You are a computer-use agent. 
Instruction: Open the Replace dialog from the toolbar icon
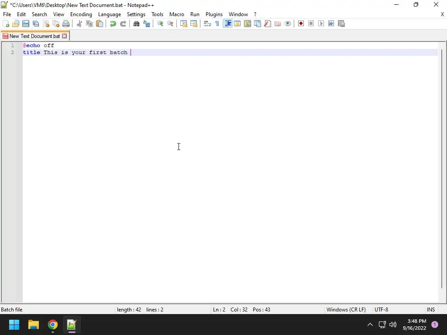(x=147, y=24)
